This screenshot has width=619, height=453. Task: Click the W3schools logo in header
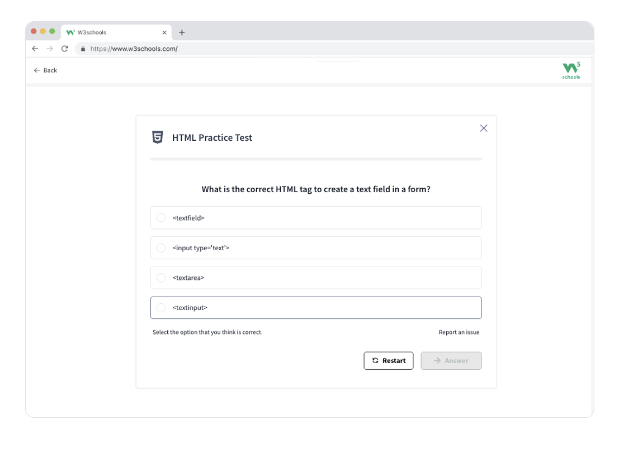click(571, 70)
